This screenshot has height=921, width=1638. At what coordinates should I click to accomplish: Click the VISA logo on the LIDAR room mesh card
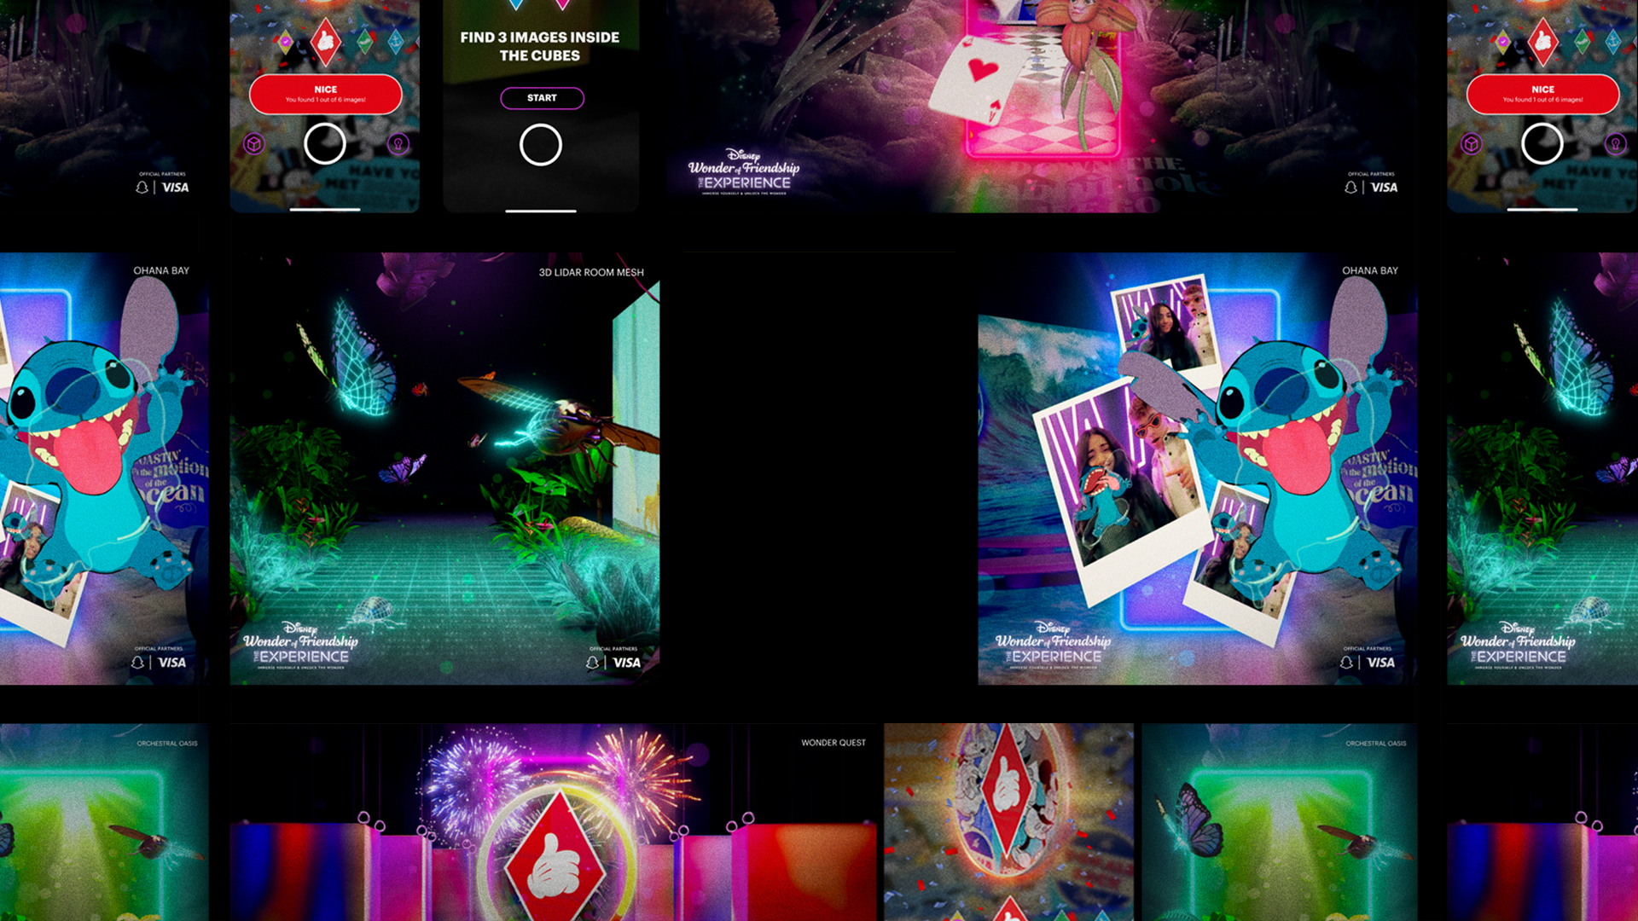(x=627, y=663)
